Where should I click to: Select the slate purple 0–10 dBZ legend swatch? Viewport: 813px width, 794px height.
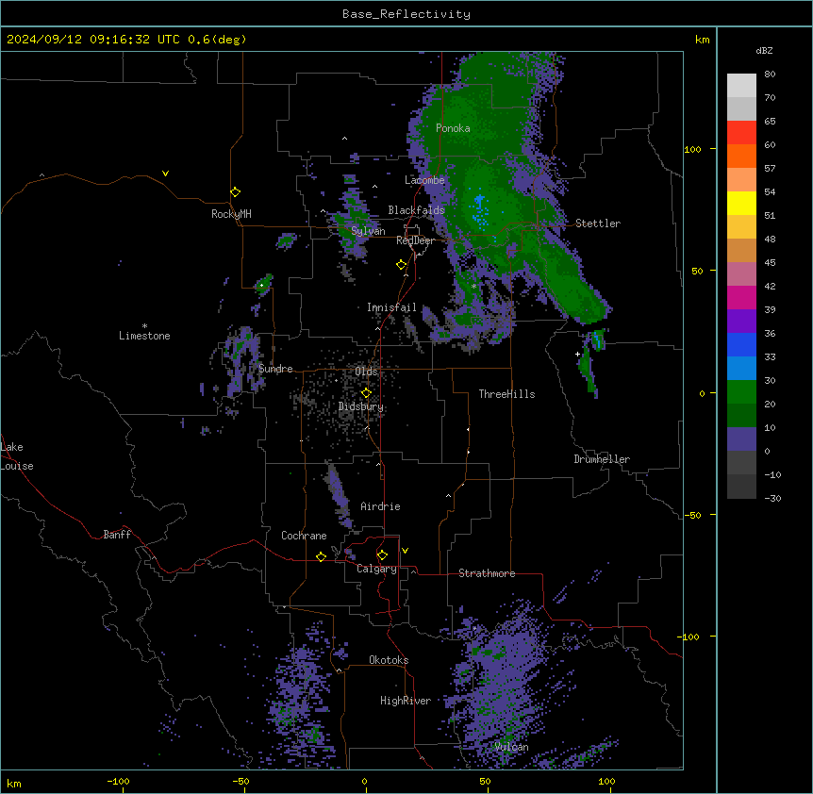pyautogui.click(x=741, y=439)
